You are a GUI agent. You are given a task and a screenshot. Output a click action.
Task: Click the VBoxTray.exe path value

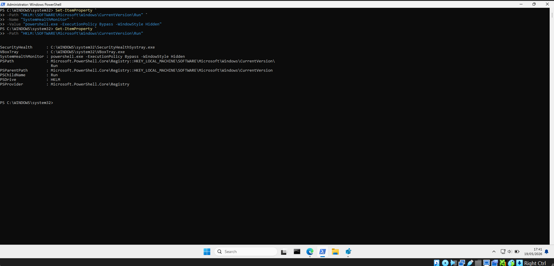88,52
